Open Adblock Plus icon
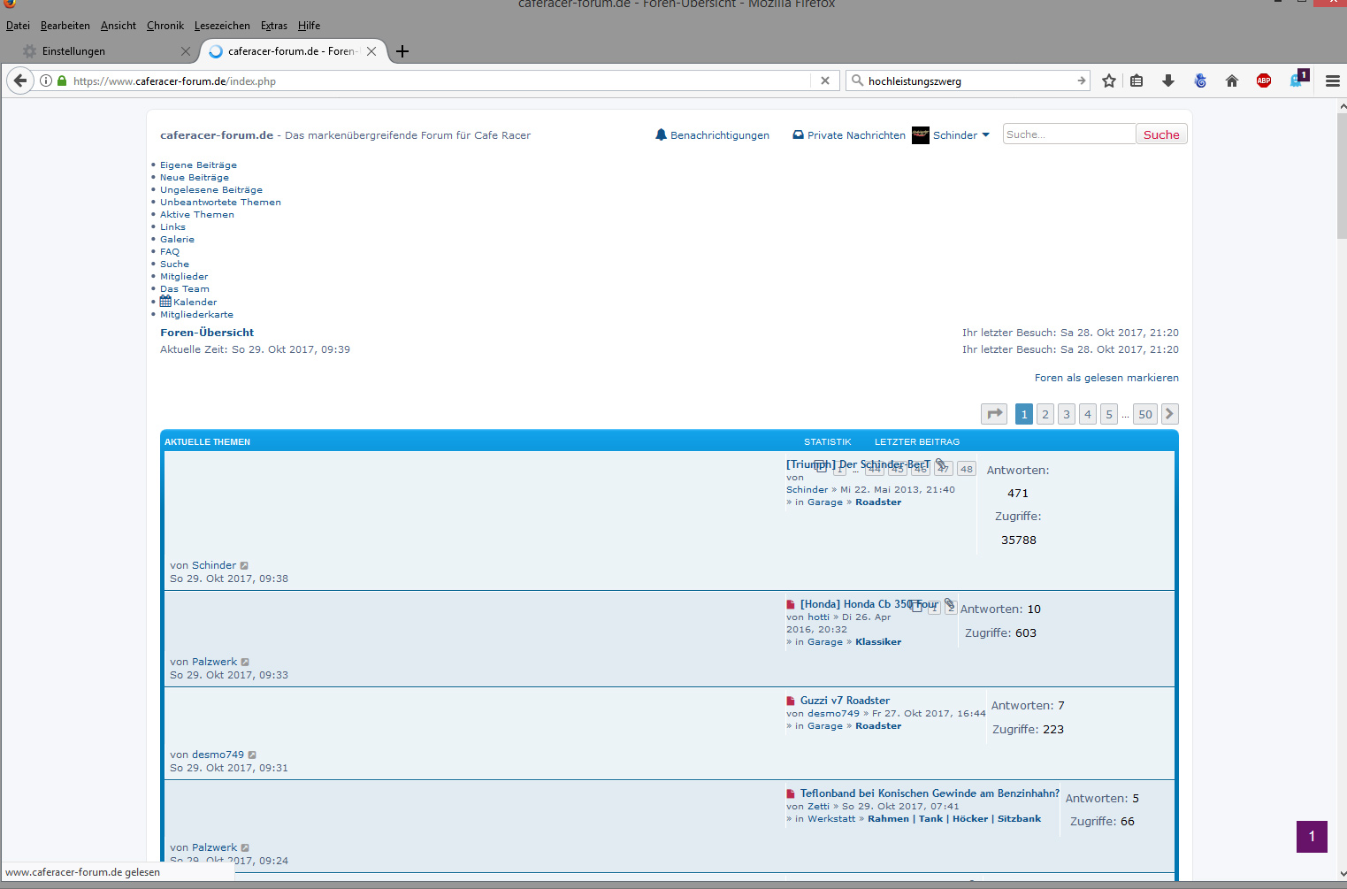Viewport: 1347px width, 889px height. [1264, 80]
